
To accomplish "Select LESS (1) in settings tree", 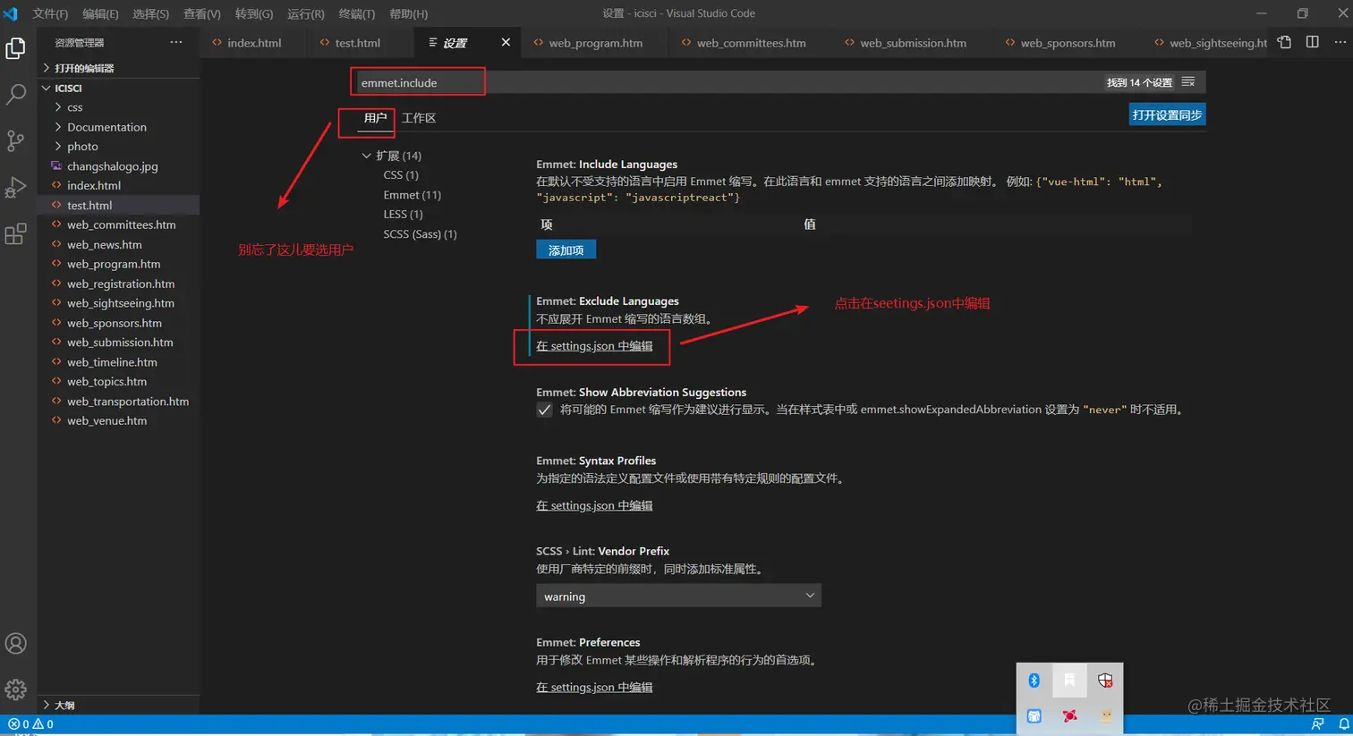I will click(x=403, y=215).
